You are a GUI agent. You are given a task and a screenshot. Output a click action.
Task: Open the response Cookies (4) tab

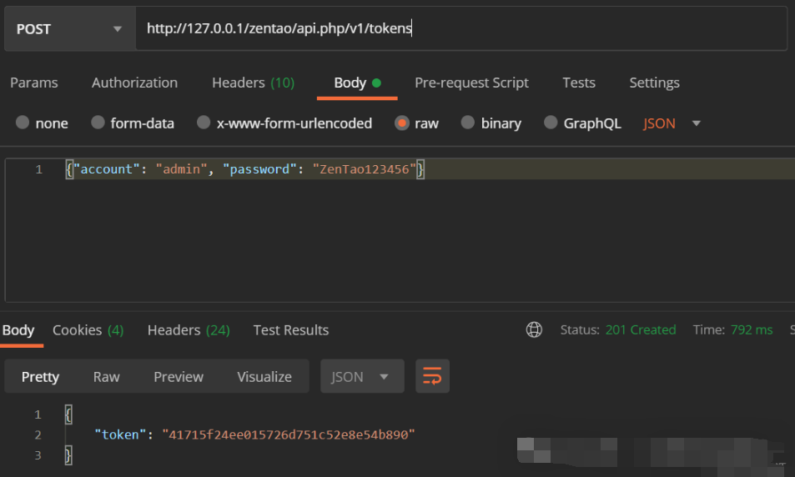coord(88,330)
